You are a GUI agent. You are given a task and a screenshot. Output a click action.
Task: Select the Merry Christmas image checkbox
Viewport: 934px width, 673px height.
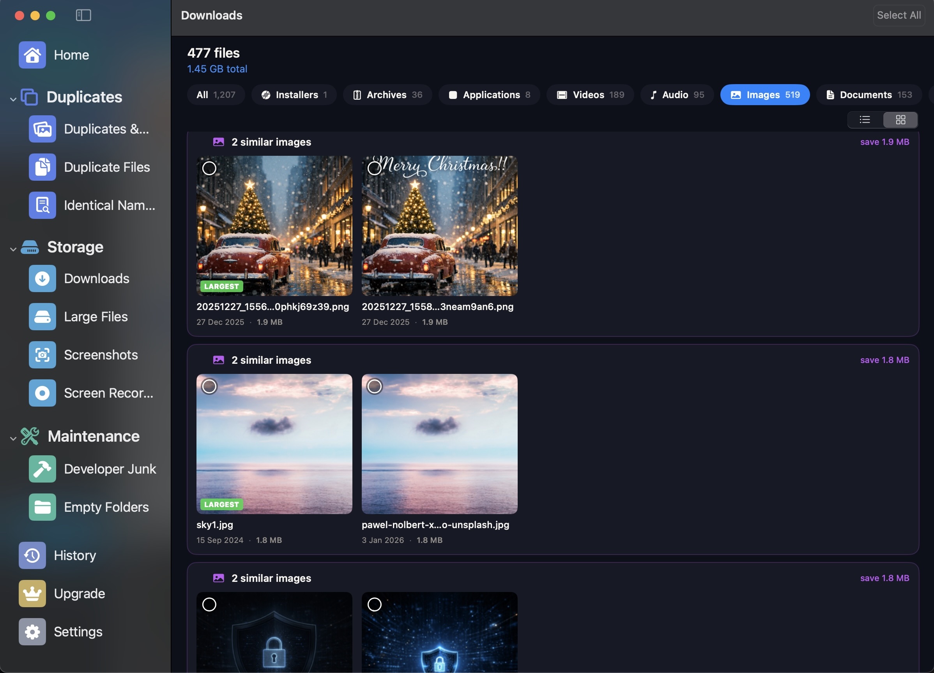point(374,168)
